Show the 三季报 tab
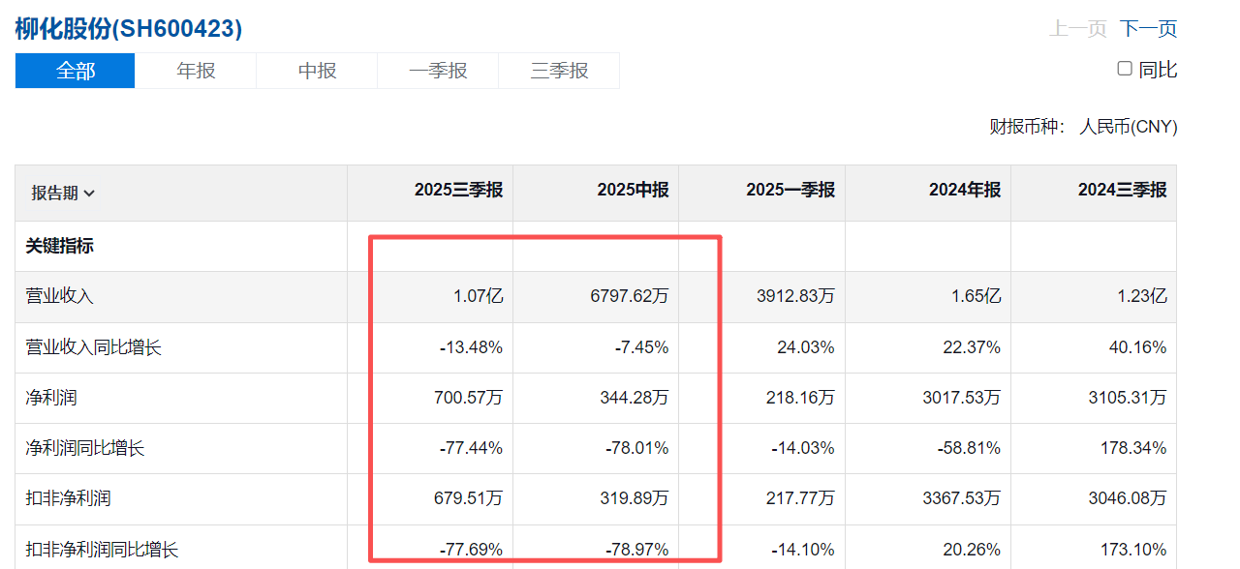The height and width of the screenshot is (569, 1240). pyautogui.click(x=559, y=71)
